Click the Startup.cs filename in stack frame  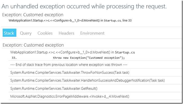click(x=125, y=52)
